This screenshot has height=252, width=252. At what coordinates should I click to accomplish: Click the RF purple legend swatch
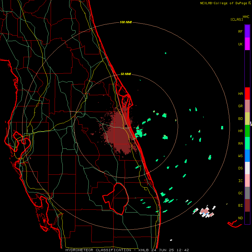tap(247, 31)
